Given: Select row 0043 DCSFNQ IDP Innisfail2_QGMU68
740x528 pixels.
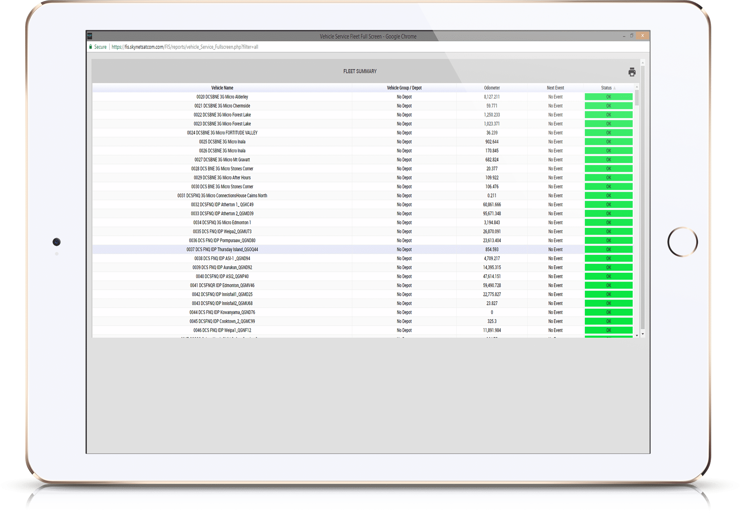Looking at the screenshot, I should (363, 303).
